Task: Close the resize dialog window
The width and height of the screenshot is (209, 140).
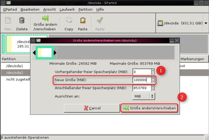Action: tap(177, 40)
